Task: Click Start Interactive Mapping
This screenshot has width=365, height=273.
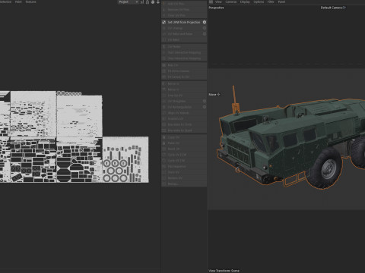Action: click(x=184, y=52)
